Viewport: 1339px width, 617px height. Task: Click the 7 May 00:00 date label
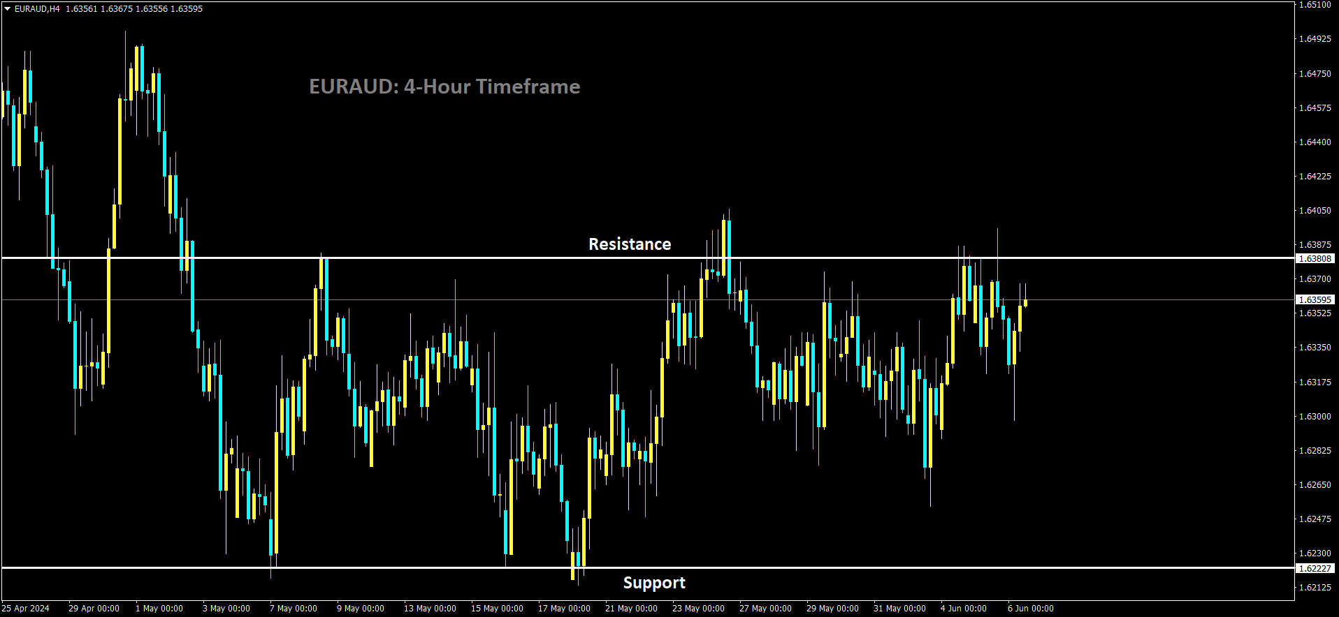point(294,609)
